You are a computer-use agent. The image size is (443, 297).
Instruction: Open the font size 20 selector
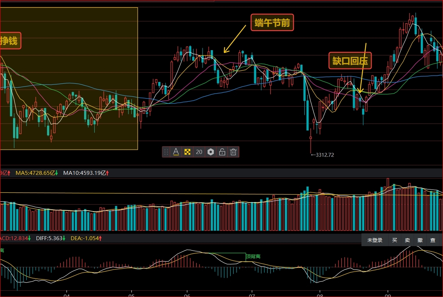click(199, 152)
